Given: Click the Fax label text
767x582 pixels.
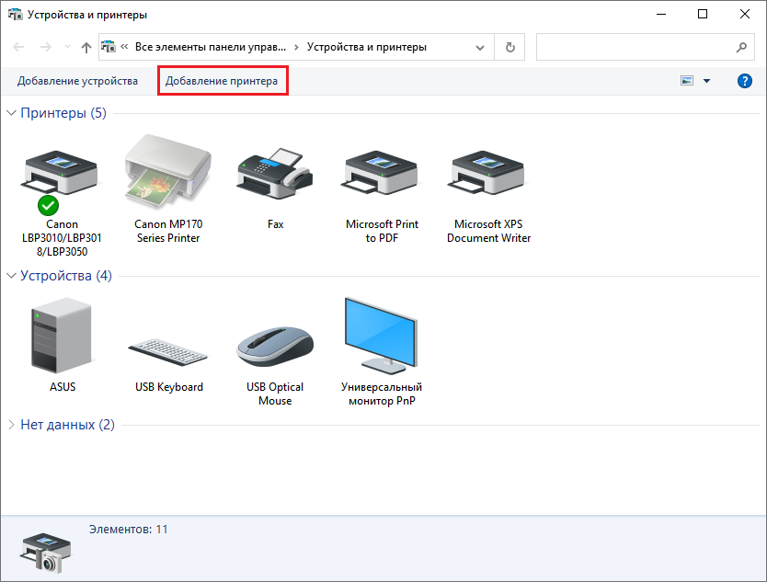Looking at the screenshot, I should [275, 224].
